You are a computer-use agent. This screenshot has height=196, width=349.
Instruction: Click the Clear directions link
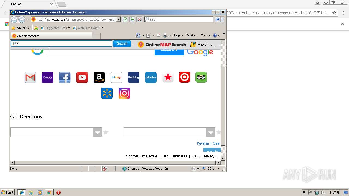click(216, 143)
